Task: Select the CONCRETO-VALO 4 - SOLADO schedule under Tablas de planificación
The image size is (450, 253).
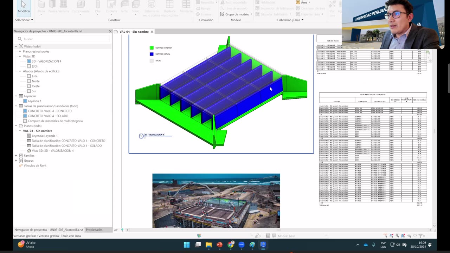Action: pos(48,116)
